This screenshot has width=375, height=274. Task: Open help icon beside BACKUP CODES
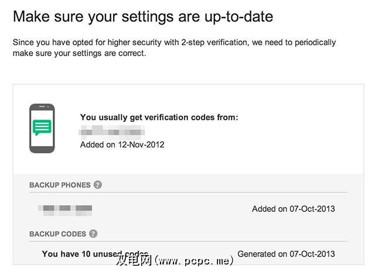(x=93, y=234)
